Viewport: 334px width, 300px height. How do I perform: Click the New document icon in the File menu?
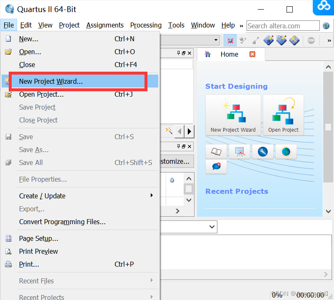8,39
